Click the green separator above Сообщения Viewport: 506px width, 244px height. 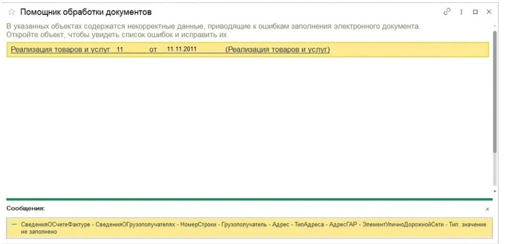coord(249,200)
